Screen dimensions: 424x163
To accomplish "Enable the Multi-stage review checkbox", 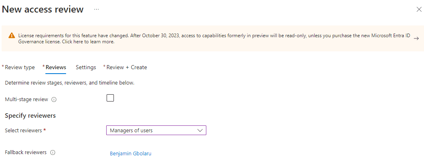I will pyautogui.click(x=110, y=98).
